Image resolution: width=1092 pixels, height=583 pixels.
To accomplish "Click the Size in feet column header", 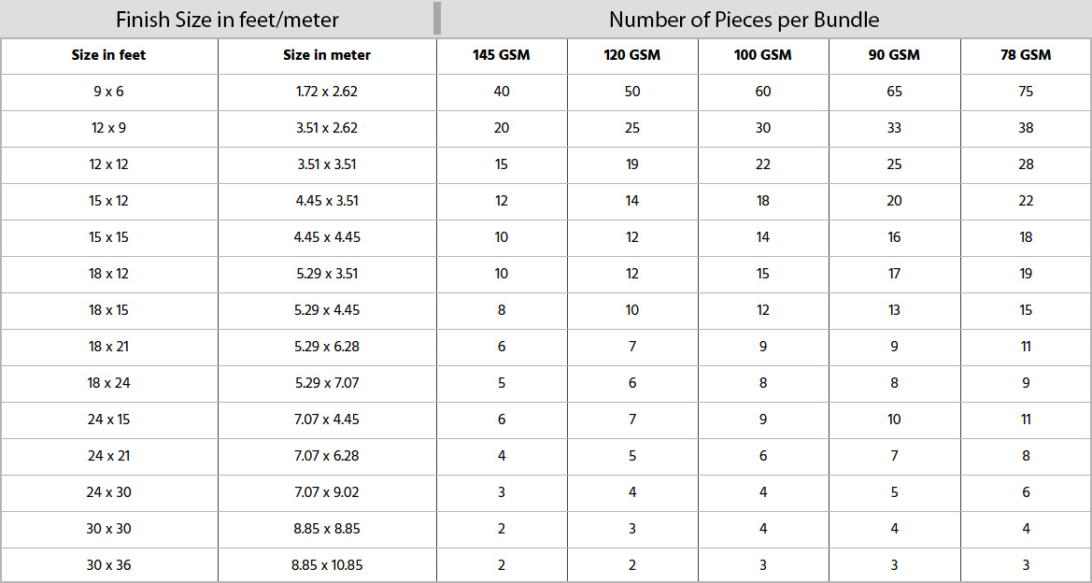I will [108, 56].
